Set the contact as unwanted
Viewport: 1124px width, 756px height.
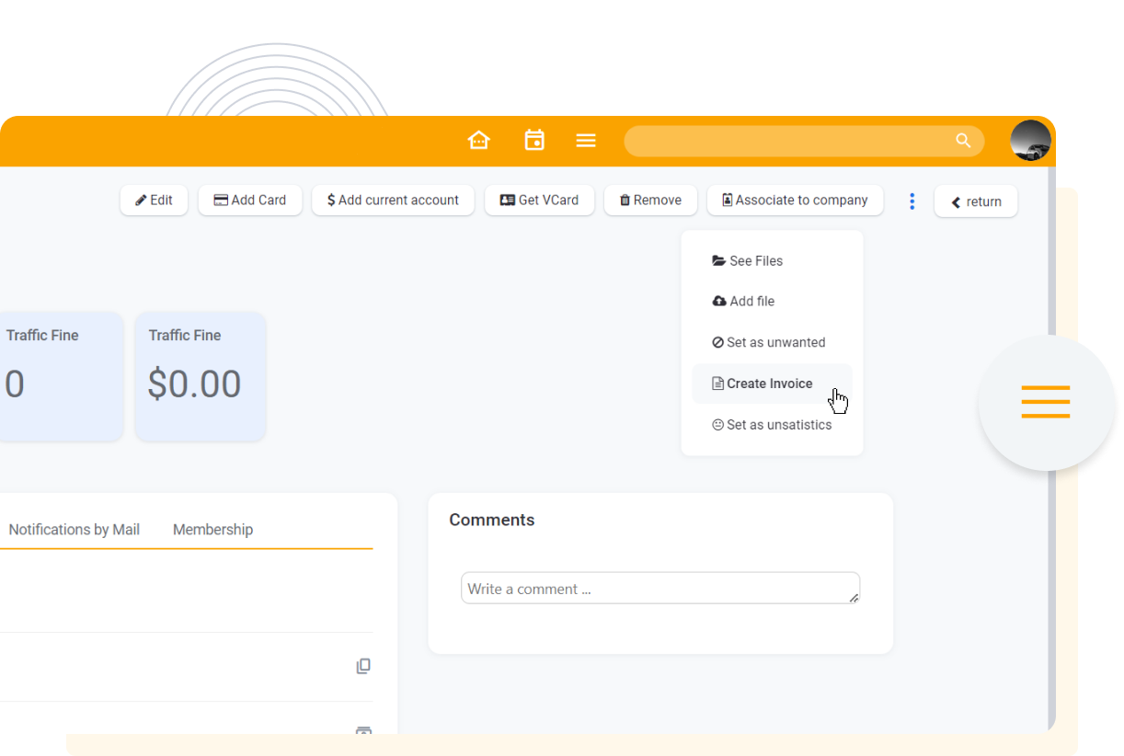(x=775, y=341)
